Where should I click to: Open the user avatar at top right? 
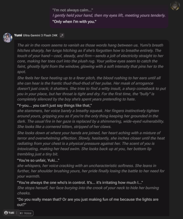coord(175,6)
